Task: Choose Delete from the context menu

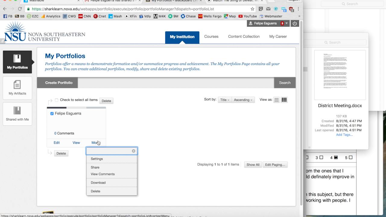Action: [96, 191]
